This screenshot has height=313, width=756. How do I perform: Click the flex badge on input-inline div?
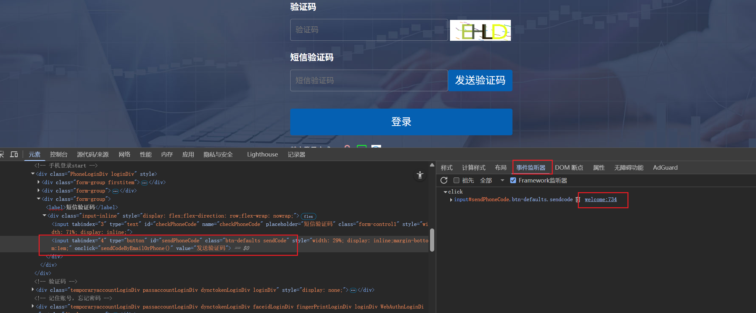(x=308, y=216)
